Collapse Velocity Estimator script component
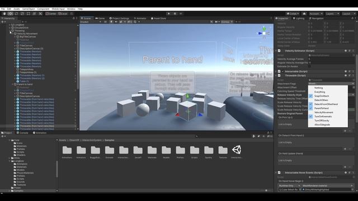The image size is (358, 201). tap(276, 51)
